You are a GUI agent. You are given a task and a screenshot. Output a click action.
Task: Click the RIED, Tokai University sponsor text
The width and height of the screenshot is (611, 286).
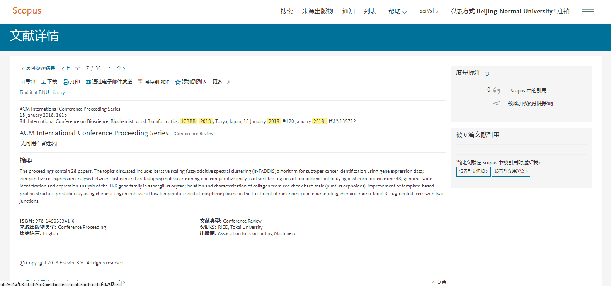pyautogui.click(x=240, y=227)
